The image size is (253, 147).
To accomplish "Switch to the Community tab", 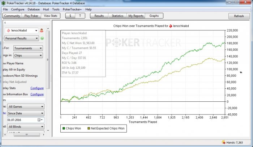I will pyautogui.click(x=12, y=16).
